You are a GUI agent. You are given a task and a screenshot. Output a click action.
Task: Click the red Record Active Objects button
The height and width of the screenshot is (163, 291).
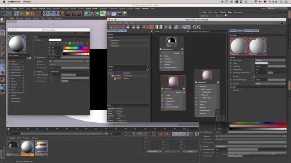tap(160, 134)
